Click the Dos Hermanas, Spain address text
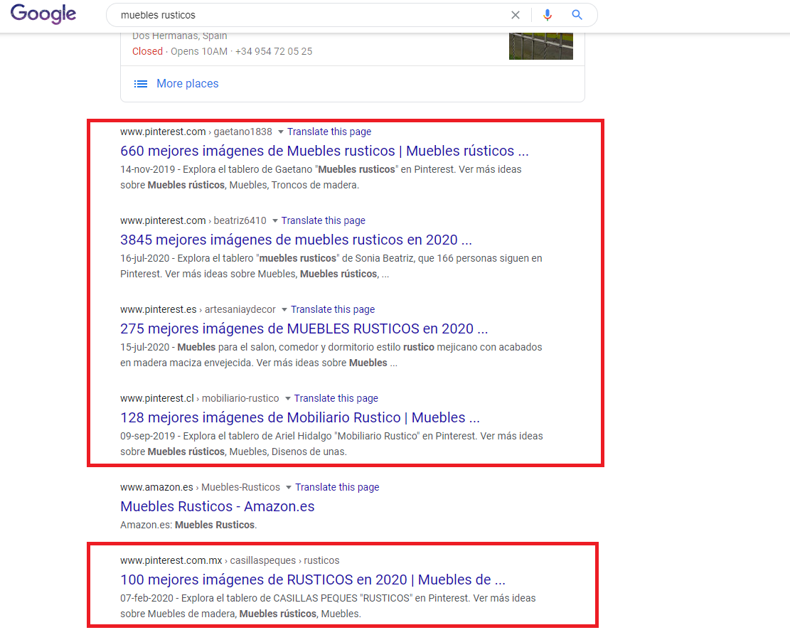The width and height of the screenshot is (790, 630). 179,36
